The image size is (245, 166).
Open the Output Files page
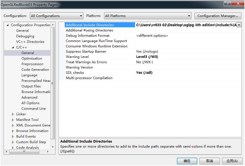(x=31, y=86)
